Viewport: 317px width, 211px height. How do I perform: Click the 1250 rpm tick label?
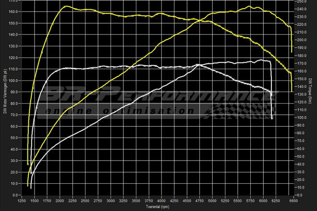coord(22,200)
